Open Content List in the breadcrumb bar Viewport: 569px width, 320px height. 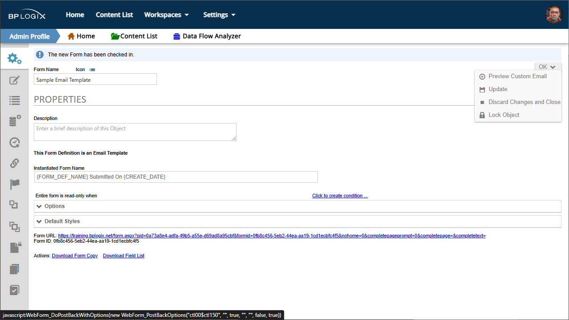point(139,36)
